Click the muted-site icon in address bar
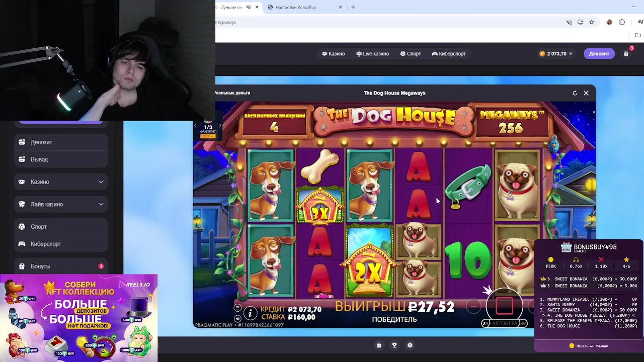Viewport: 644px width, 362px height. coord(569,22)
